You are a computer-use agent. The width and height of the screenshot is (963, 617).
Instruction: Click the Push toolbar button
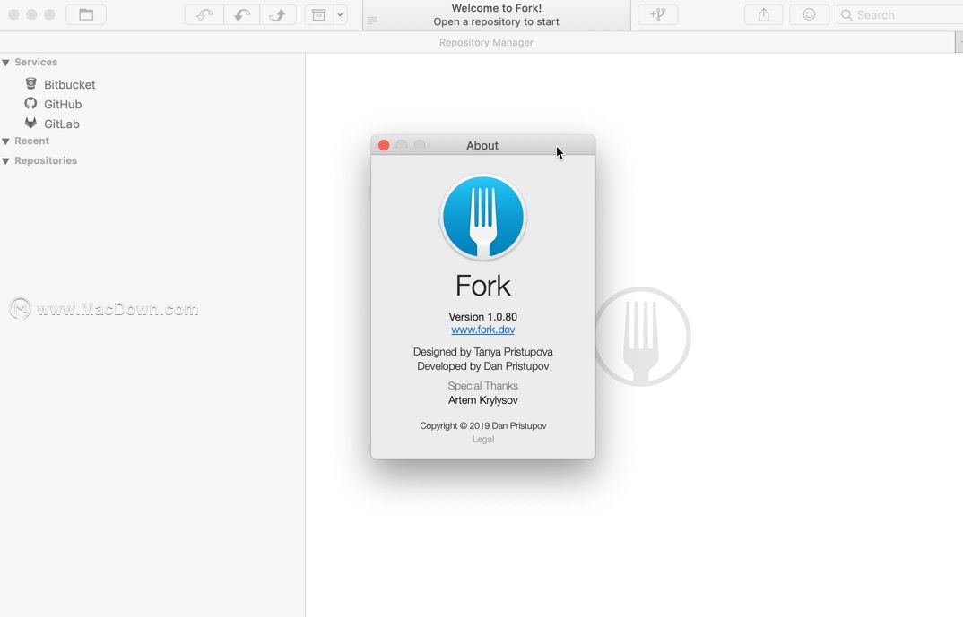278,14
